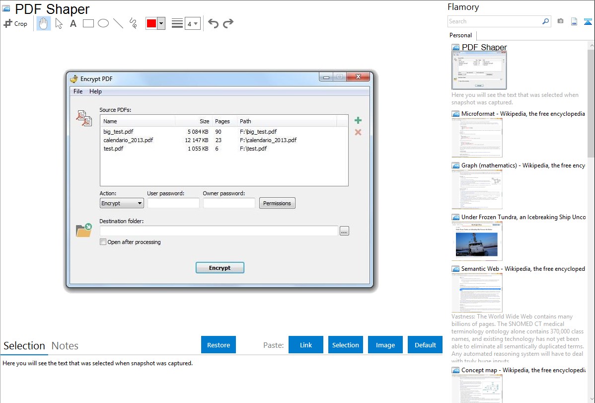Click the line thickness icon
The image size is (595, 403).
177,23
